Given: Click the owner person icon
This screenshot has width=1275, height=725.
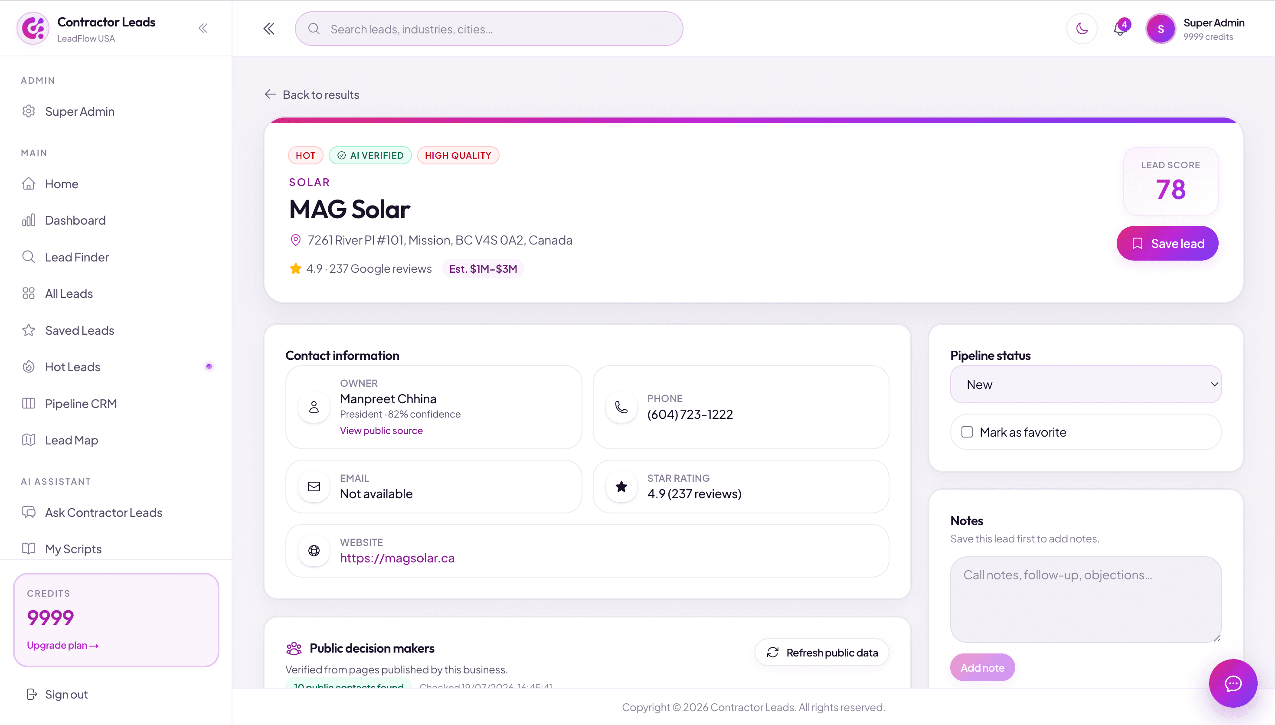Looking at the screenshot, I should [x=314, y=407].
